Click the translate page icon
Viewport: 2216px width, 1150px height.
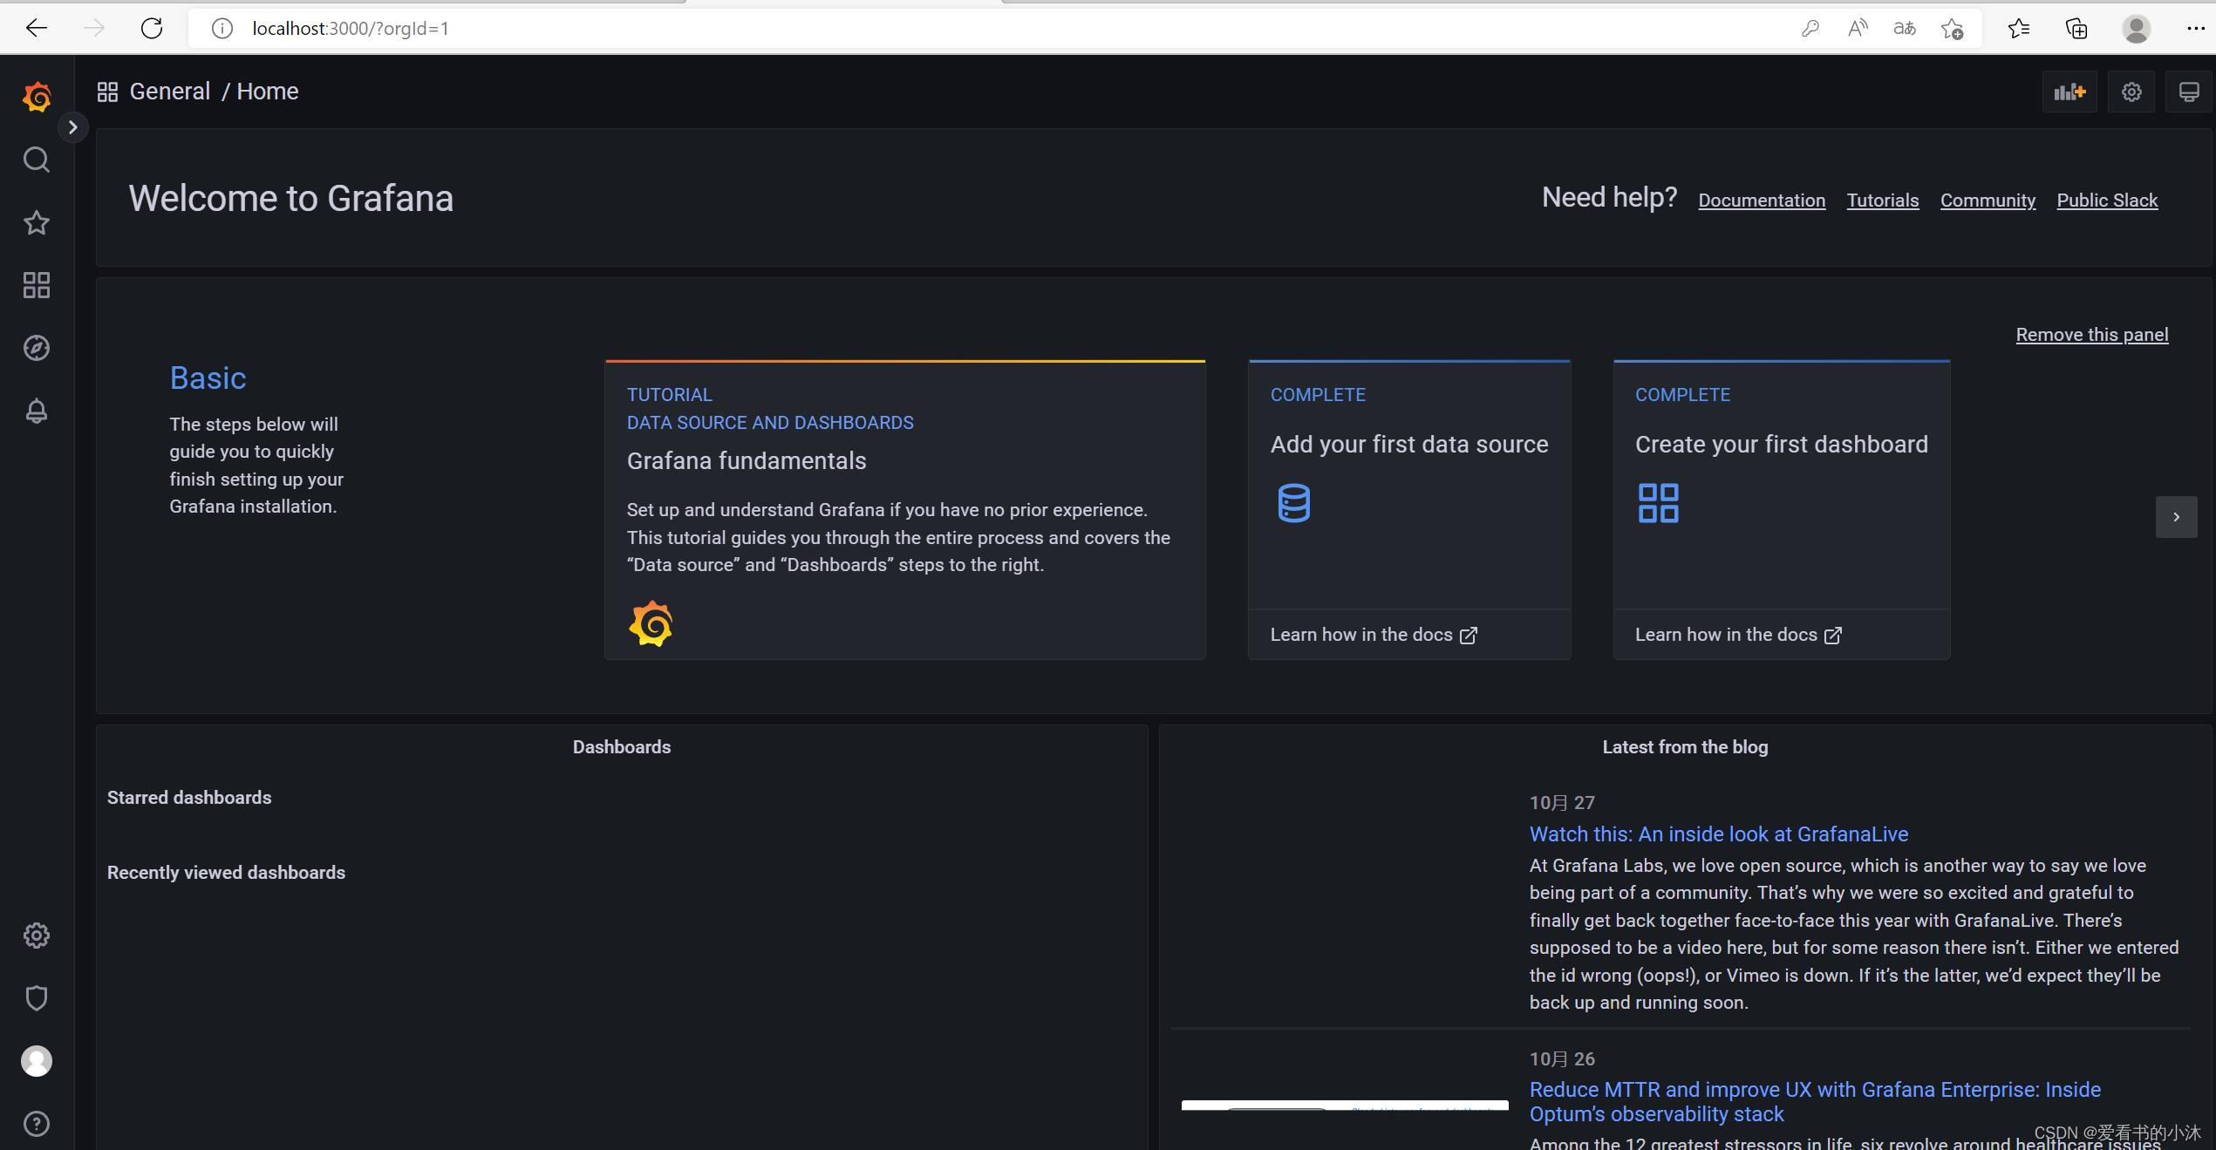1905,29
